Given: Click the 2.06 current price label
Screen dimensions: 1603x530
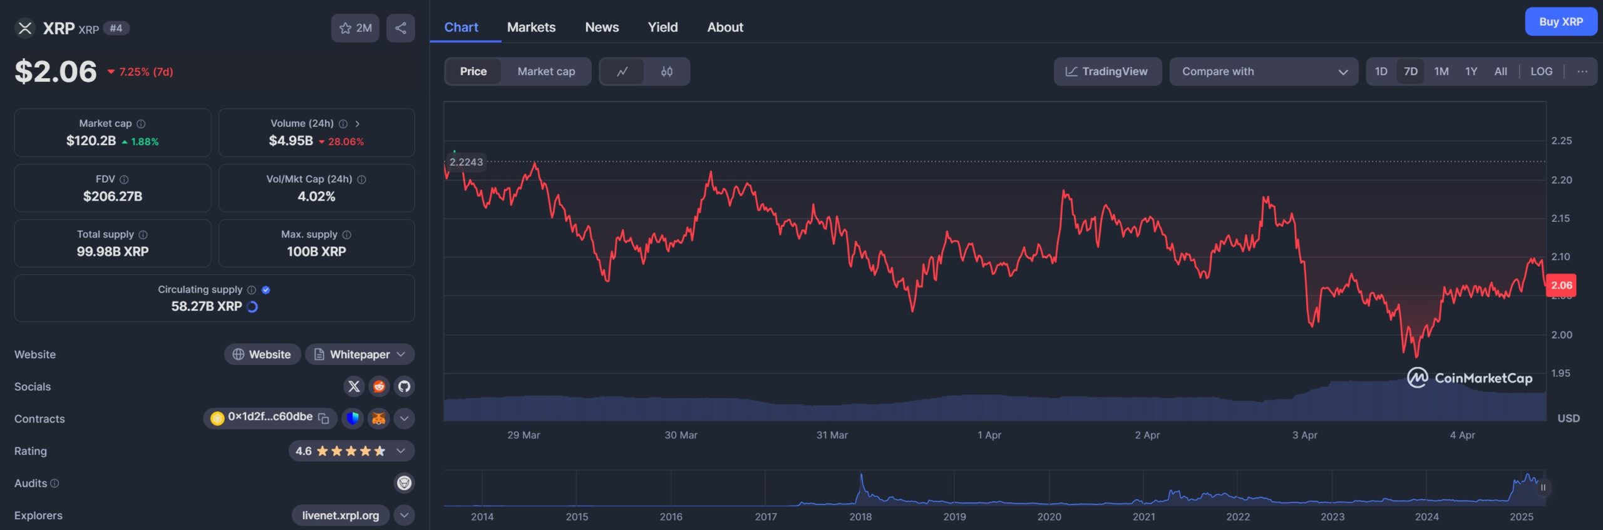Looking at the screenshot, I should click(1561, 285).
